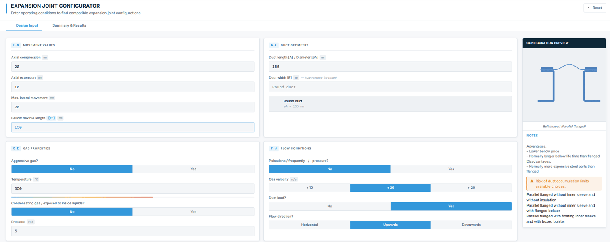Click 'Parallel flanged without inner sleeve and without insulation'
The height and width of the screenshot is (242, 610).
(x=561, y=197)
